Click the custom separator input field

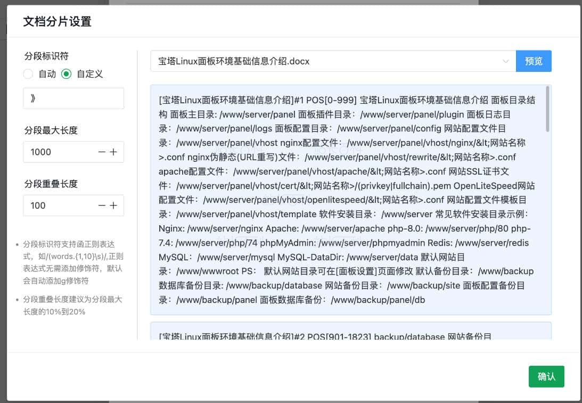click(x=73, y=98)
